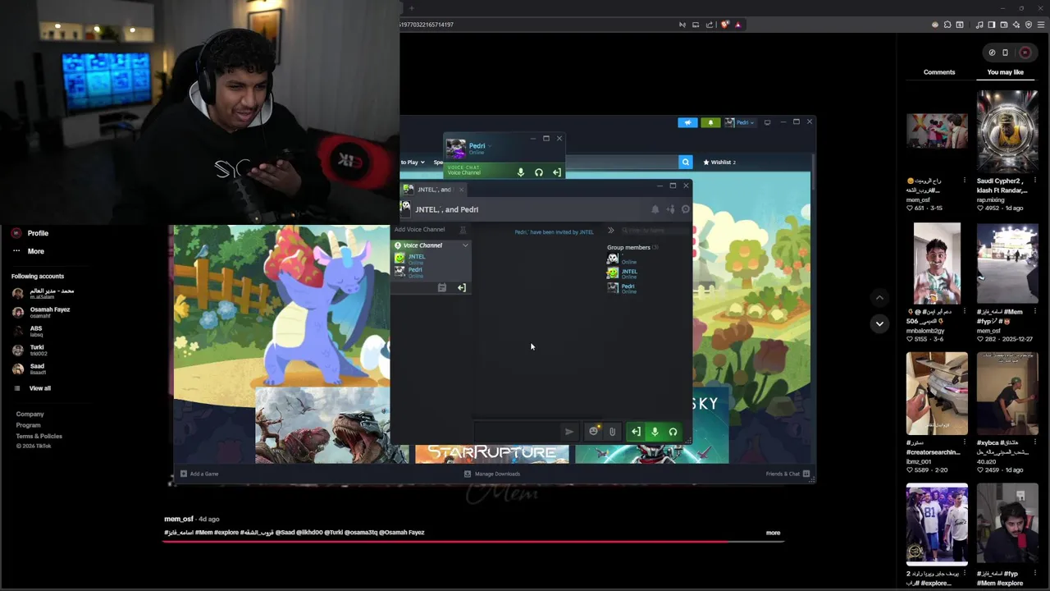Open browser extensions puzzle icon
This screenshot has width=1050, height=591.
(x=947, y=25)
